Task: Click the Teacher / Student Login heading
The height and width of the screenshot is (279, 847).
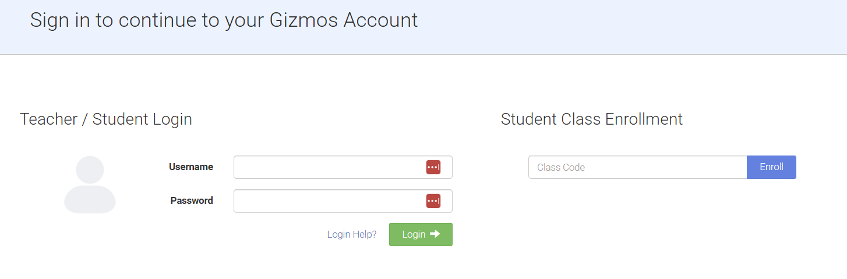Action: [x=106, y=119]
